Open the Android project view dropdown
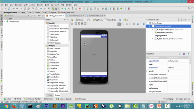 pyautogui.click(x=17, y=16)
